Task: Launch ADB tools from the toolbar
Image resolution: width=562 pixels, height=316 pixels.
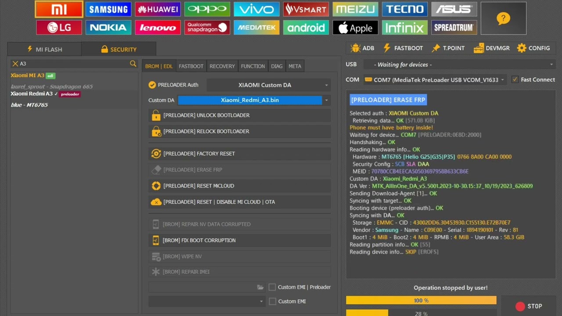Action: tap(363, 48)
